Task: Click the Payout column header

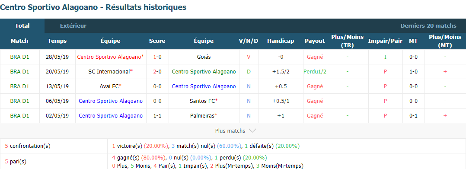Action: 315,41
